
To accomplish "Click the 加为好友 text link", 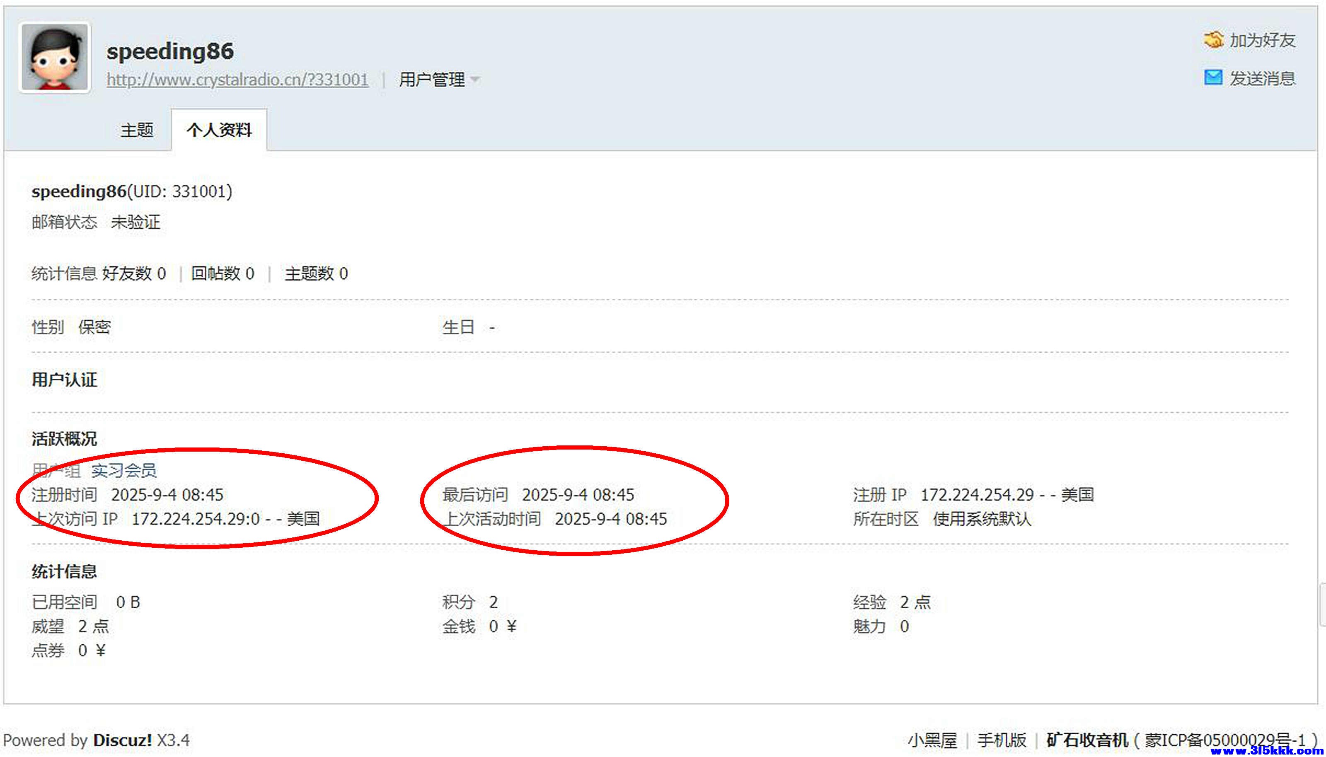I will (1262, 41).
